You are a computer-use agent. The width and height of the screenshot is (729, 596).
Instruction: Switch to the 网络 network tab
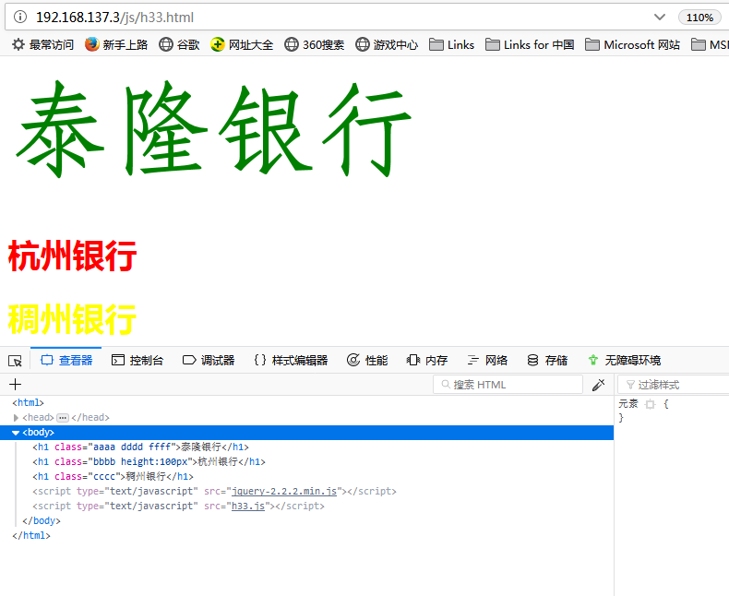coord(487,361)
